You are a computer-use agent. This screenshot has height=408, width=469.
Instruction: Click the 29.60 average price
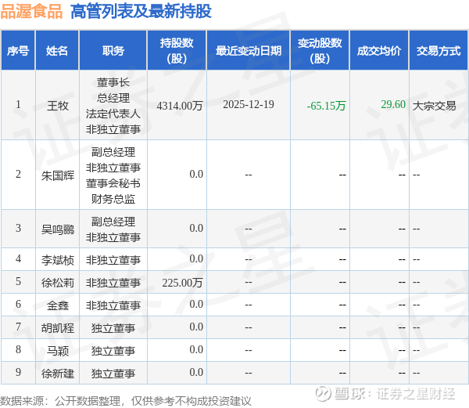[393, 104]
